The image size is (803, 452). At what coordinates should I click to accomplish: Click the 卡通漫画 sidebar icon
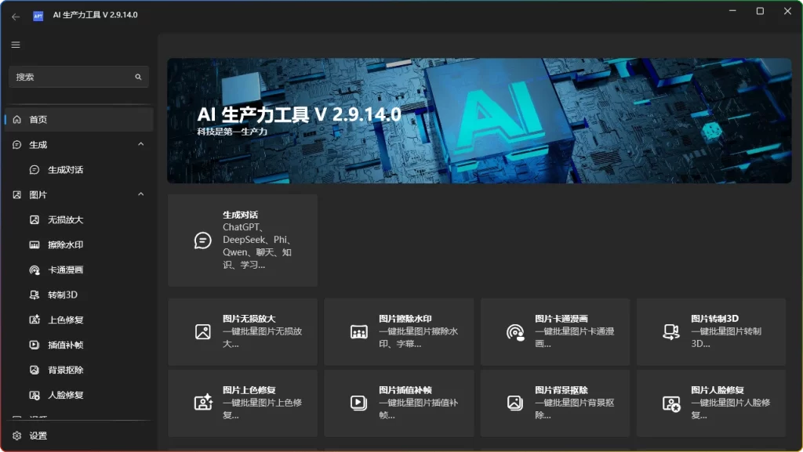point(35,270)
